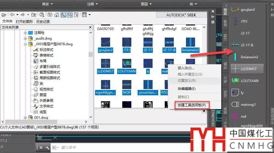
Task: Expand the 图层 ribbon panel
Action: [146, 4]
